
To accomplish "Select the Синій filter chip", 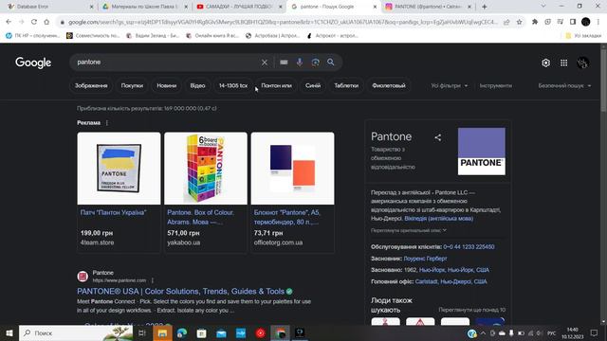I will coord(313,85).
